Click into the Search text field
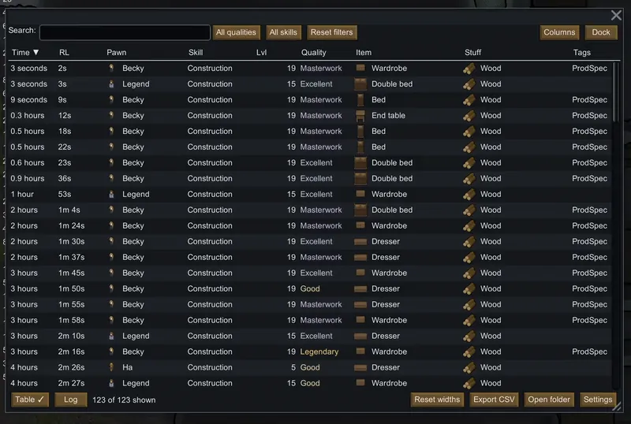This screenshot has height=424, width=631. coord(125,32)
